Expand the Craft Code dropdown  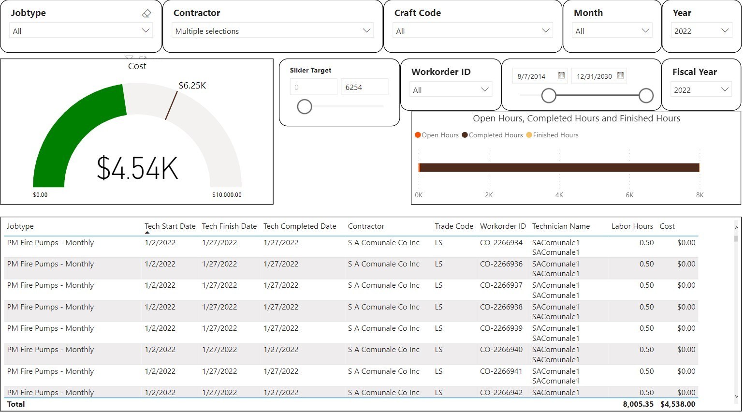546,30
